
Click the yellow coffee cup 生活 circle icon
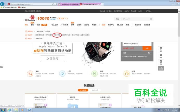127,73
